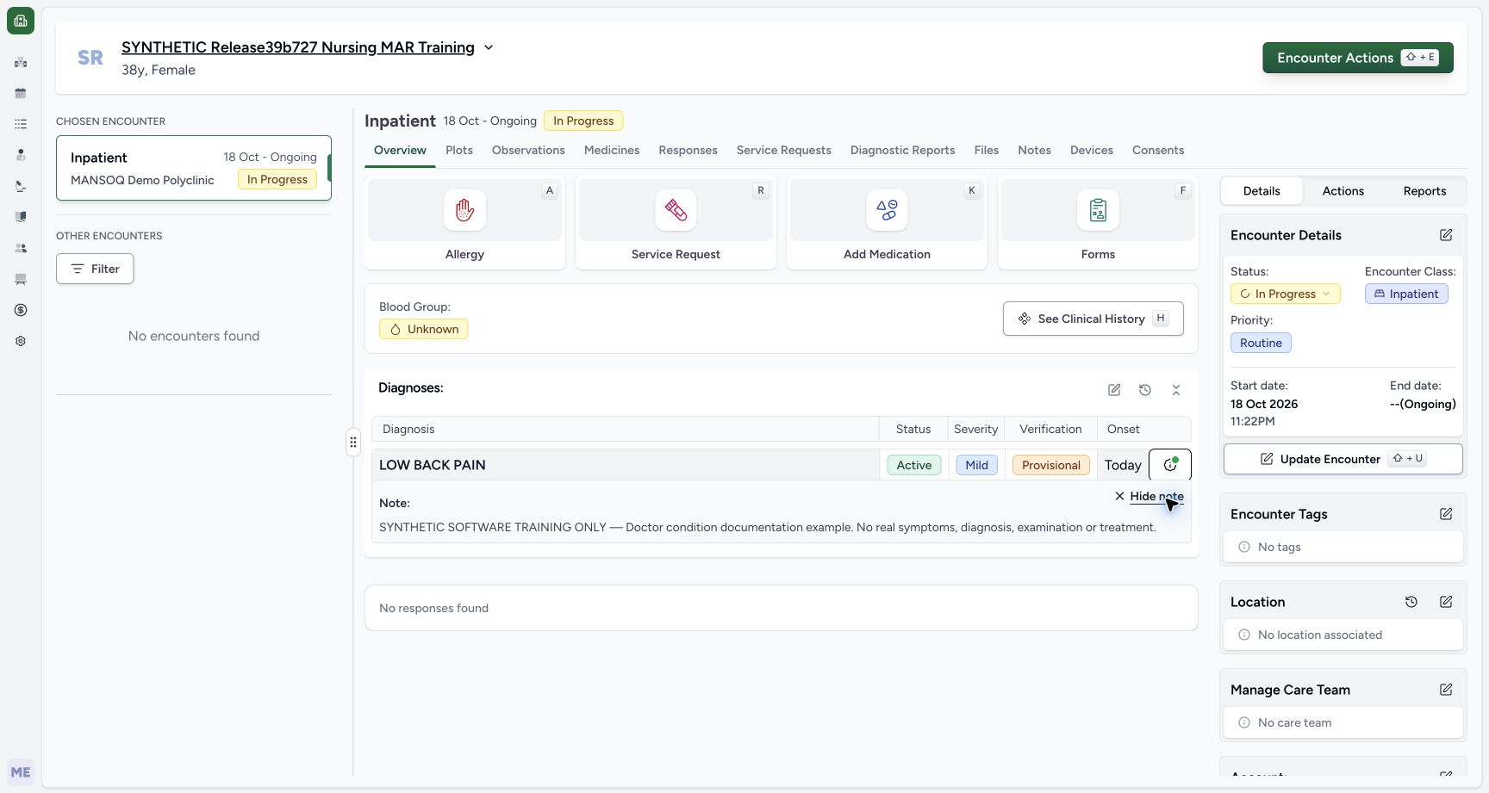
Task: Click the Service Request test tube icon
Action: 676,210
